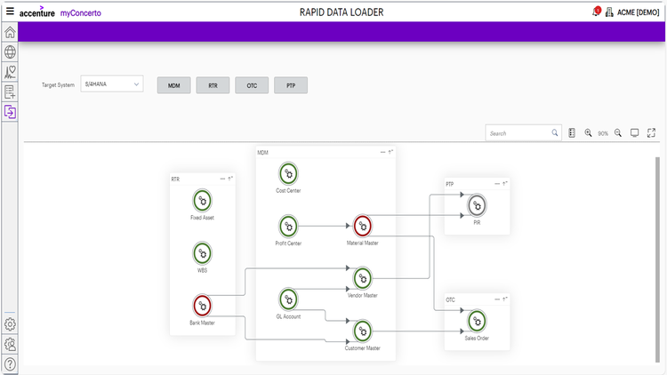
Task: Click the OTC group arrow icon
Action: (505, 299)
